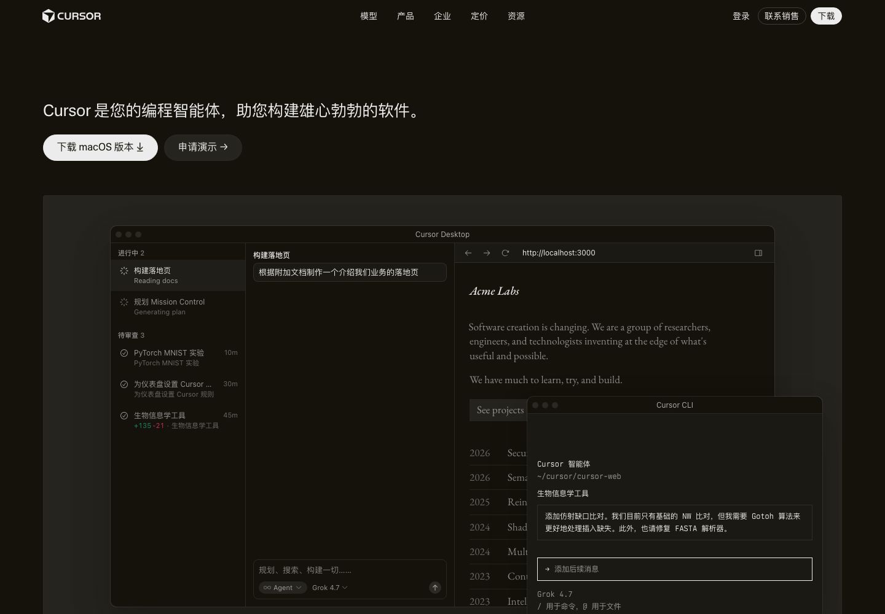The width and height of the screenshot is (885, 614).
Task: Click the browser forward arrow icon
Action: click(x=487, y=253)
